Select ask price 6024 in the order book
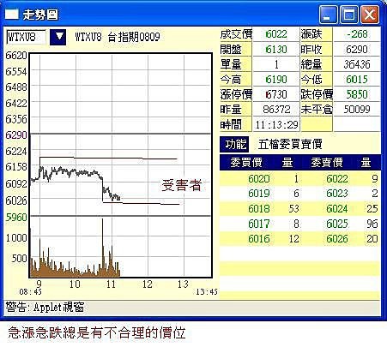Viewport: 387px width, 347px height. 337,209
